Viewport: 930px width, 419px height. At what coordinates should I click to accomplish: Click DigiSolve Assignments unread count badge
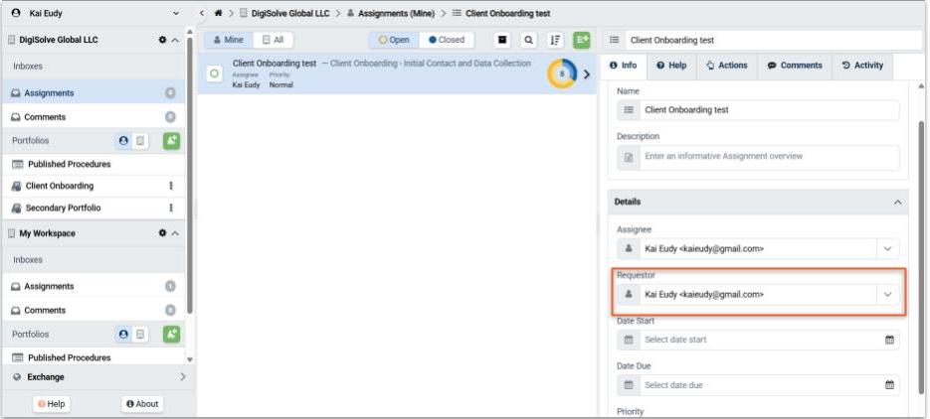tap(170, 93)
